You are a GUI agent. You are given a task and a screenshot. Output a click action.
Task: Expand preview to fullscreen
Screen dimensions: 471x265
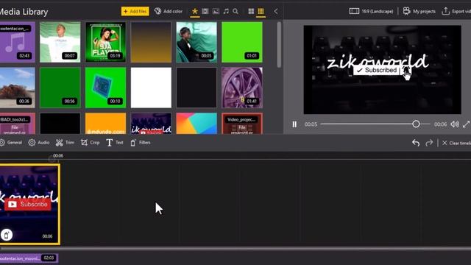(466, 124)
